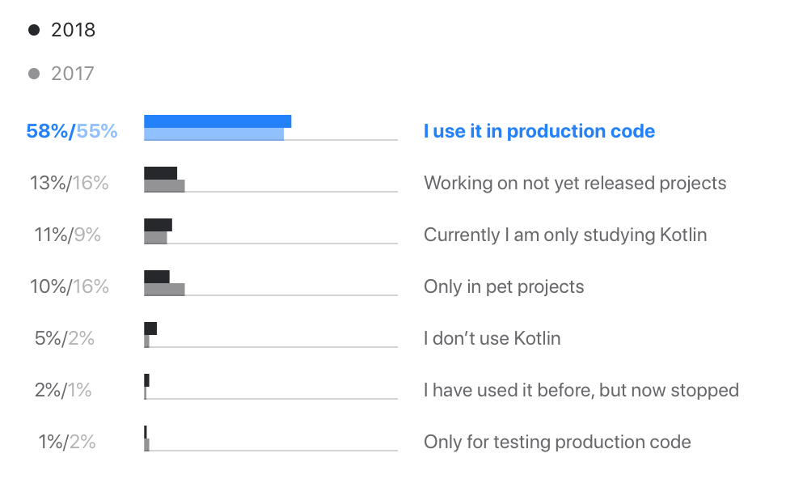Click "I have used it before, but now stopped"
The image size is (786, 500).
click(581, 390)
